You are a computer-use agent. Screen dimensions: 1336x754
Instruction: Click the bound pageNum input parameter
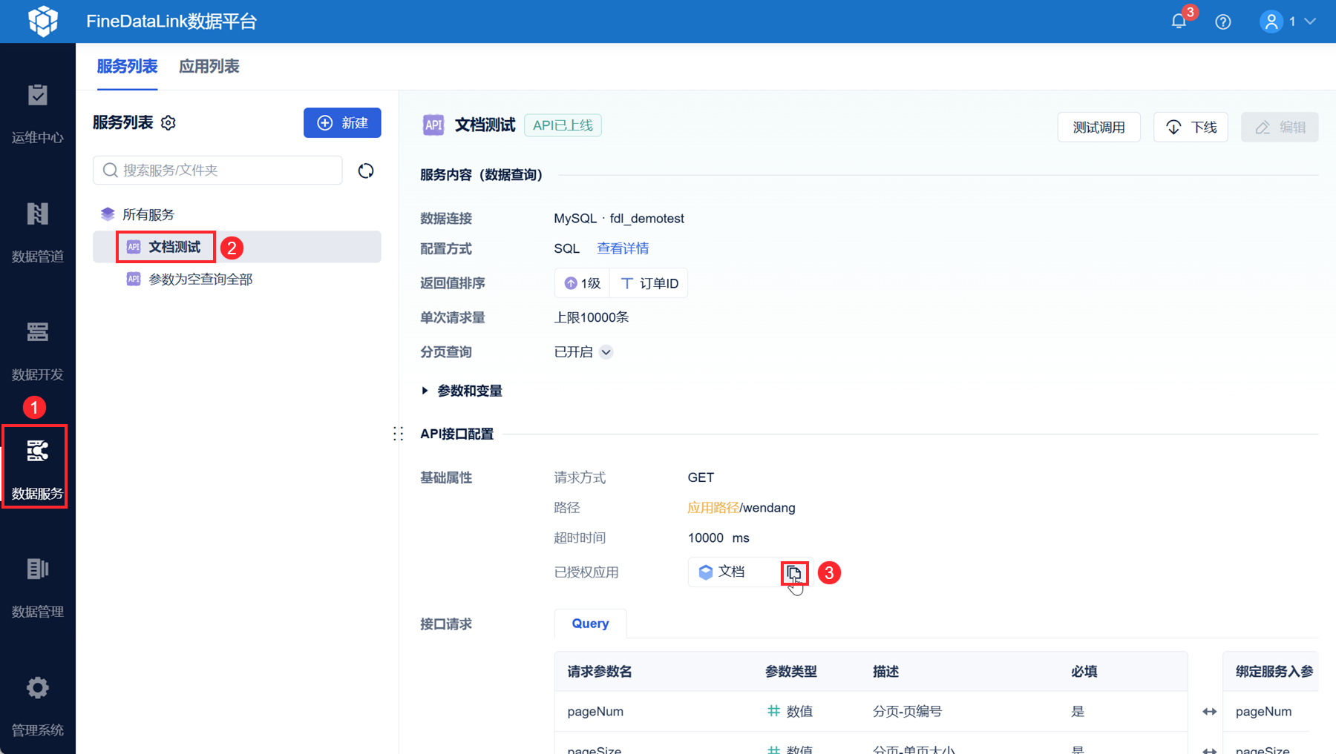click(x=1263, y=712)
